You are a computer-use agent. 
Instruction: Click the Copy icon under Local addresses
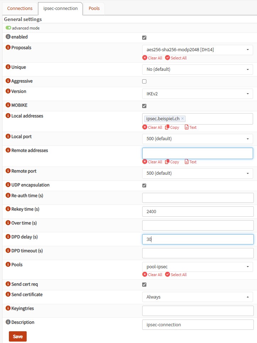tap(167, 127)
